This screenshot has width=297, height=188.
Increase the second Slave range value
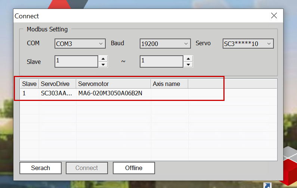(188, 58)
